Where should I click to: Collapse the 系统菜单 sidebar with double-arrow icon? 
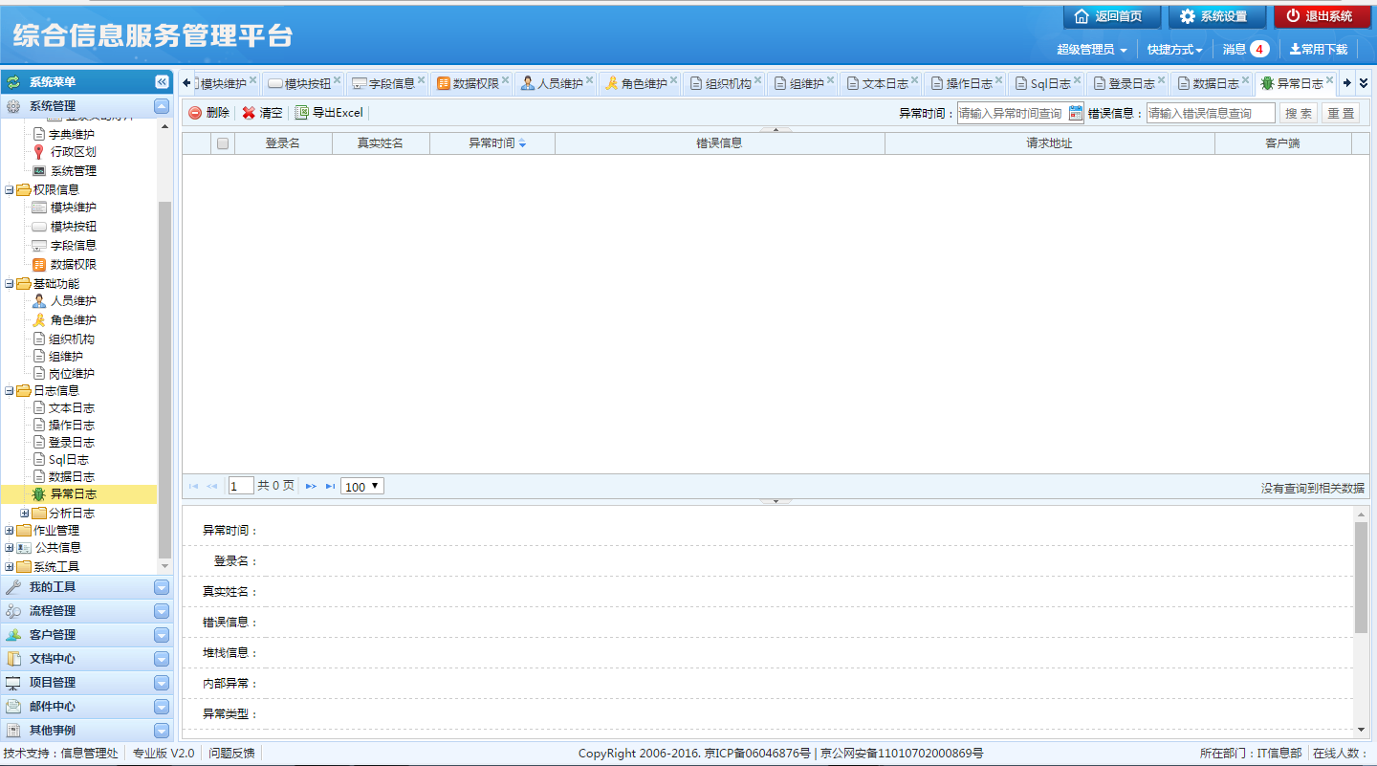162,82
